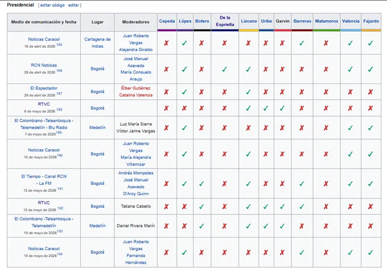Click Botero's green check in the El Tiempo - Canal RCN row

point(201,183)
